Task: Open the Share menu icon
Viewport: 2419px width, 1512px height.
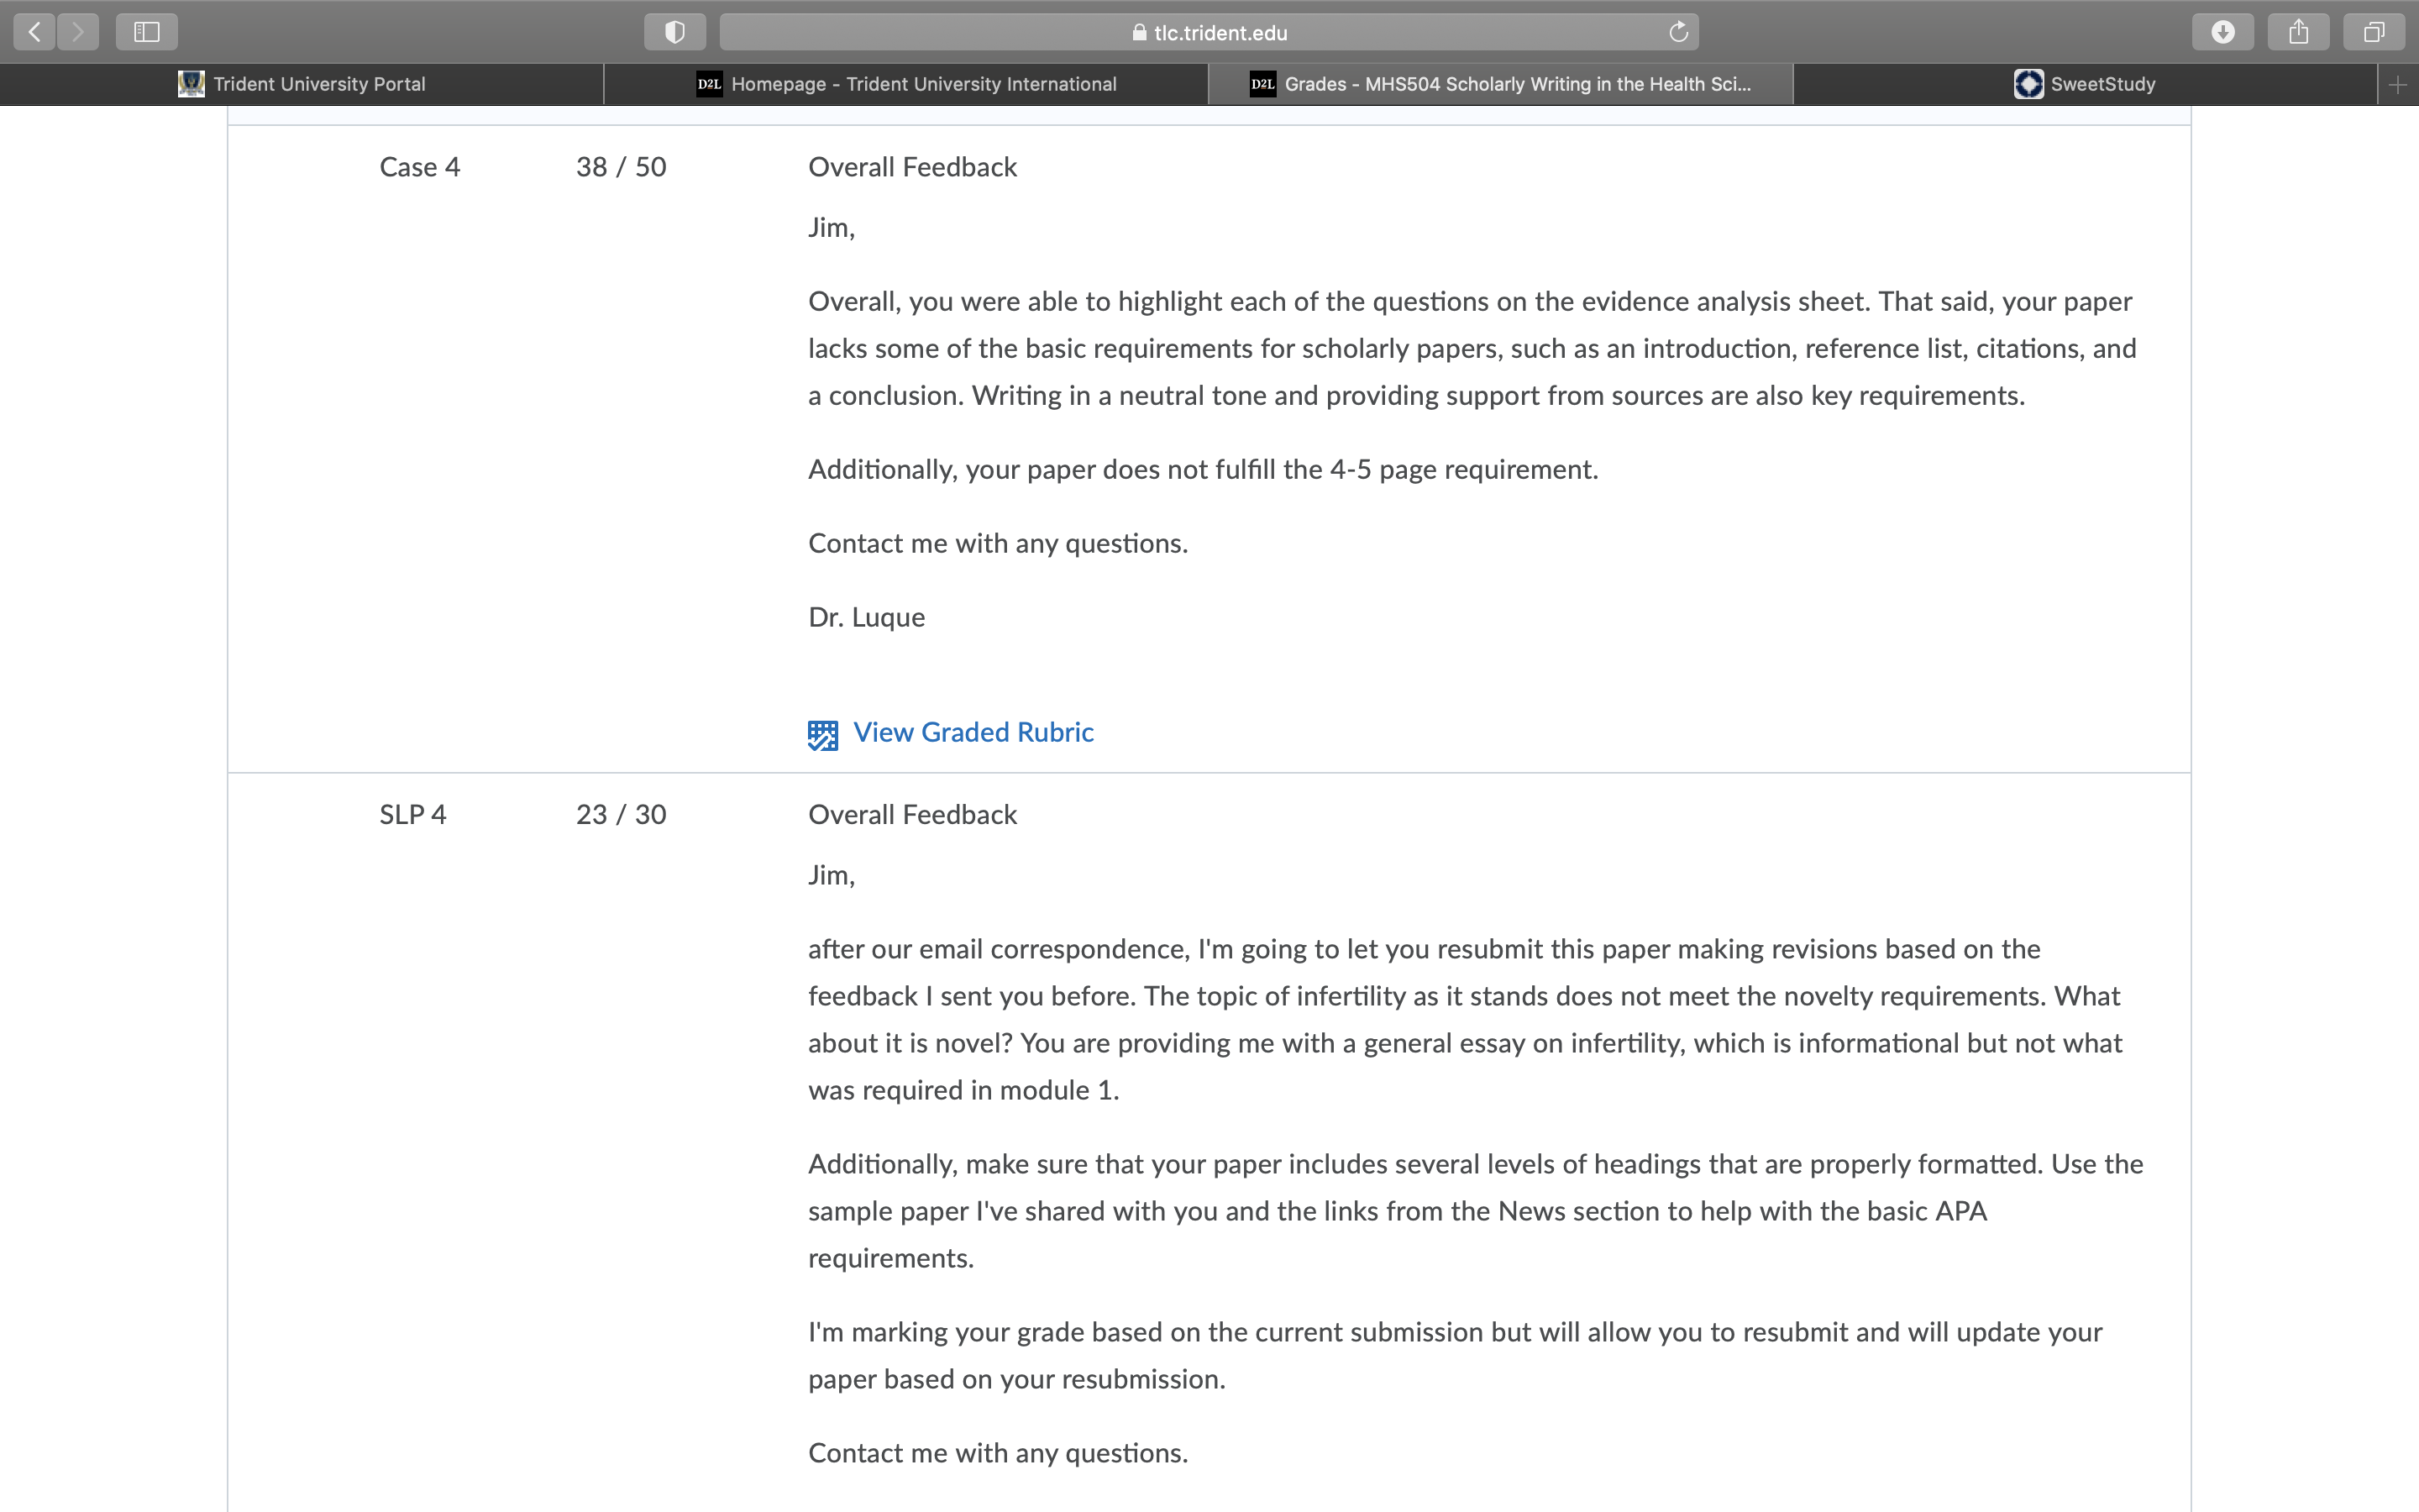Action: tap(2298, 32)
